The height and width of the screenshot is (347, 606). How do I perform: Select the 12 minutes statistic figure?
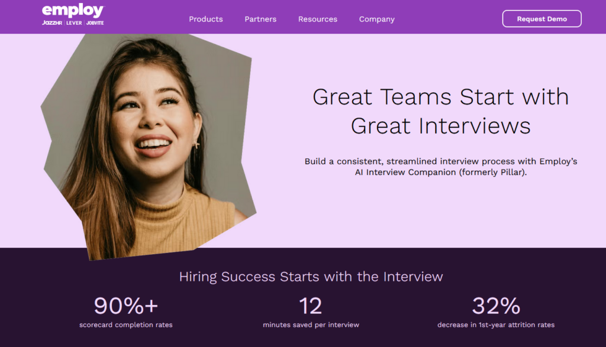click(311, 306)
